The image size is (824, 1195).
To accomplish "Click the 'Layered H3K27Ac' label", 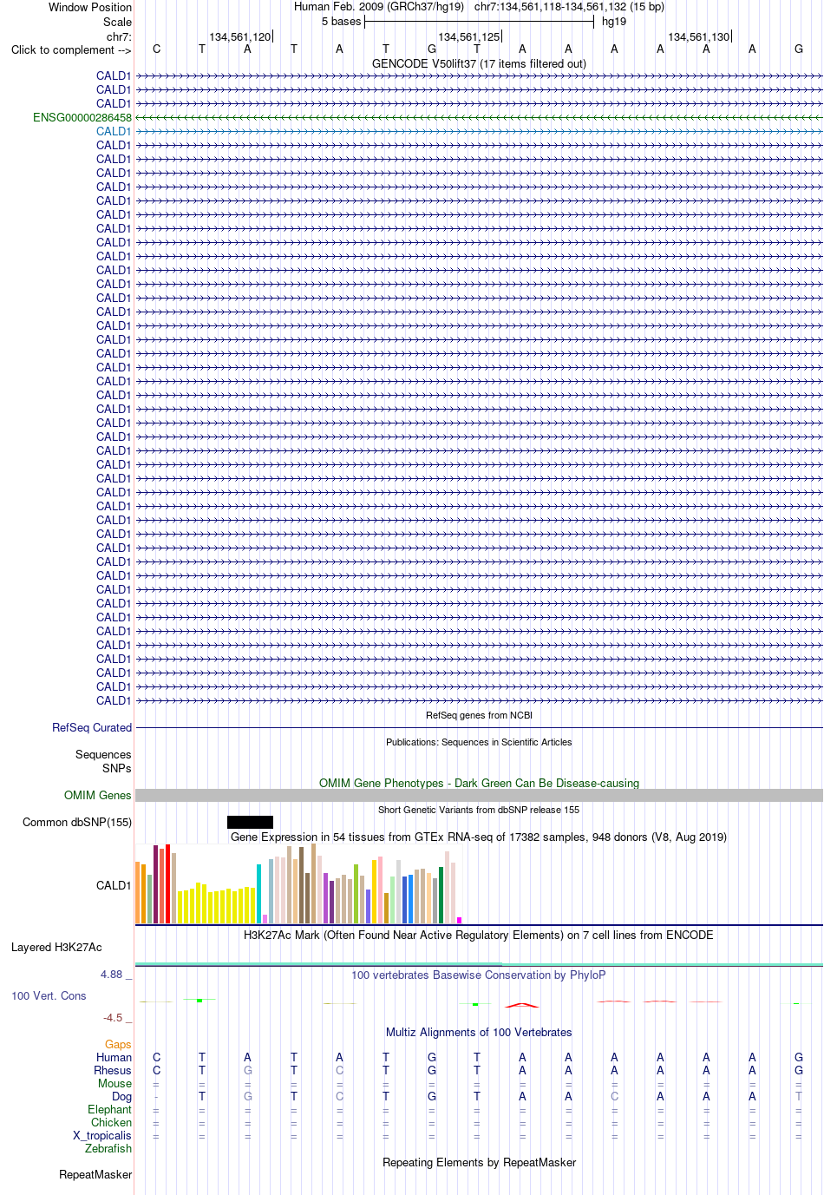I will point(56,947).
